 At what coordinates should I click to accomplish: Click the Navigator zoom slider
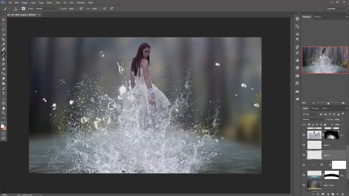tap(328, 103)
